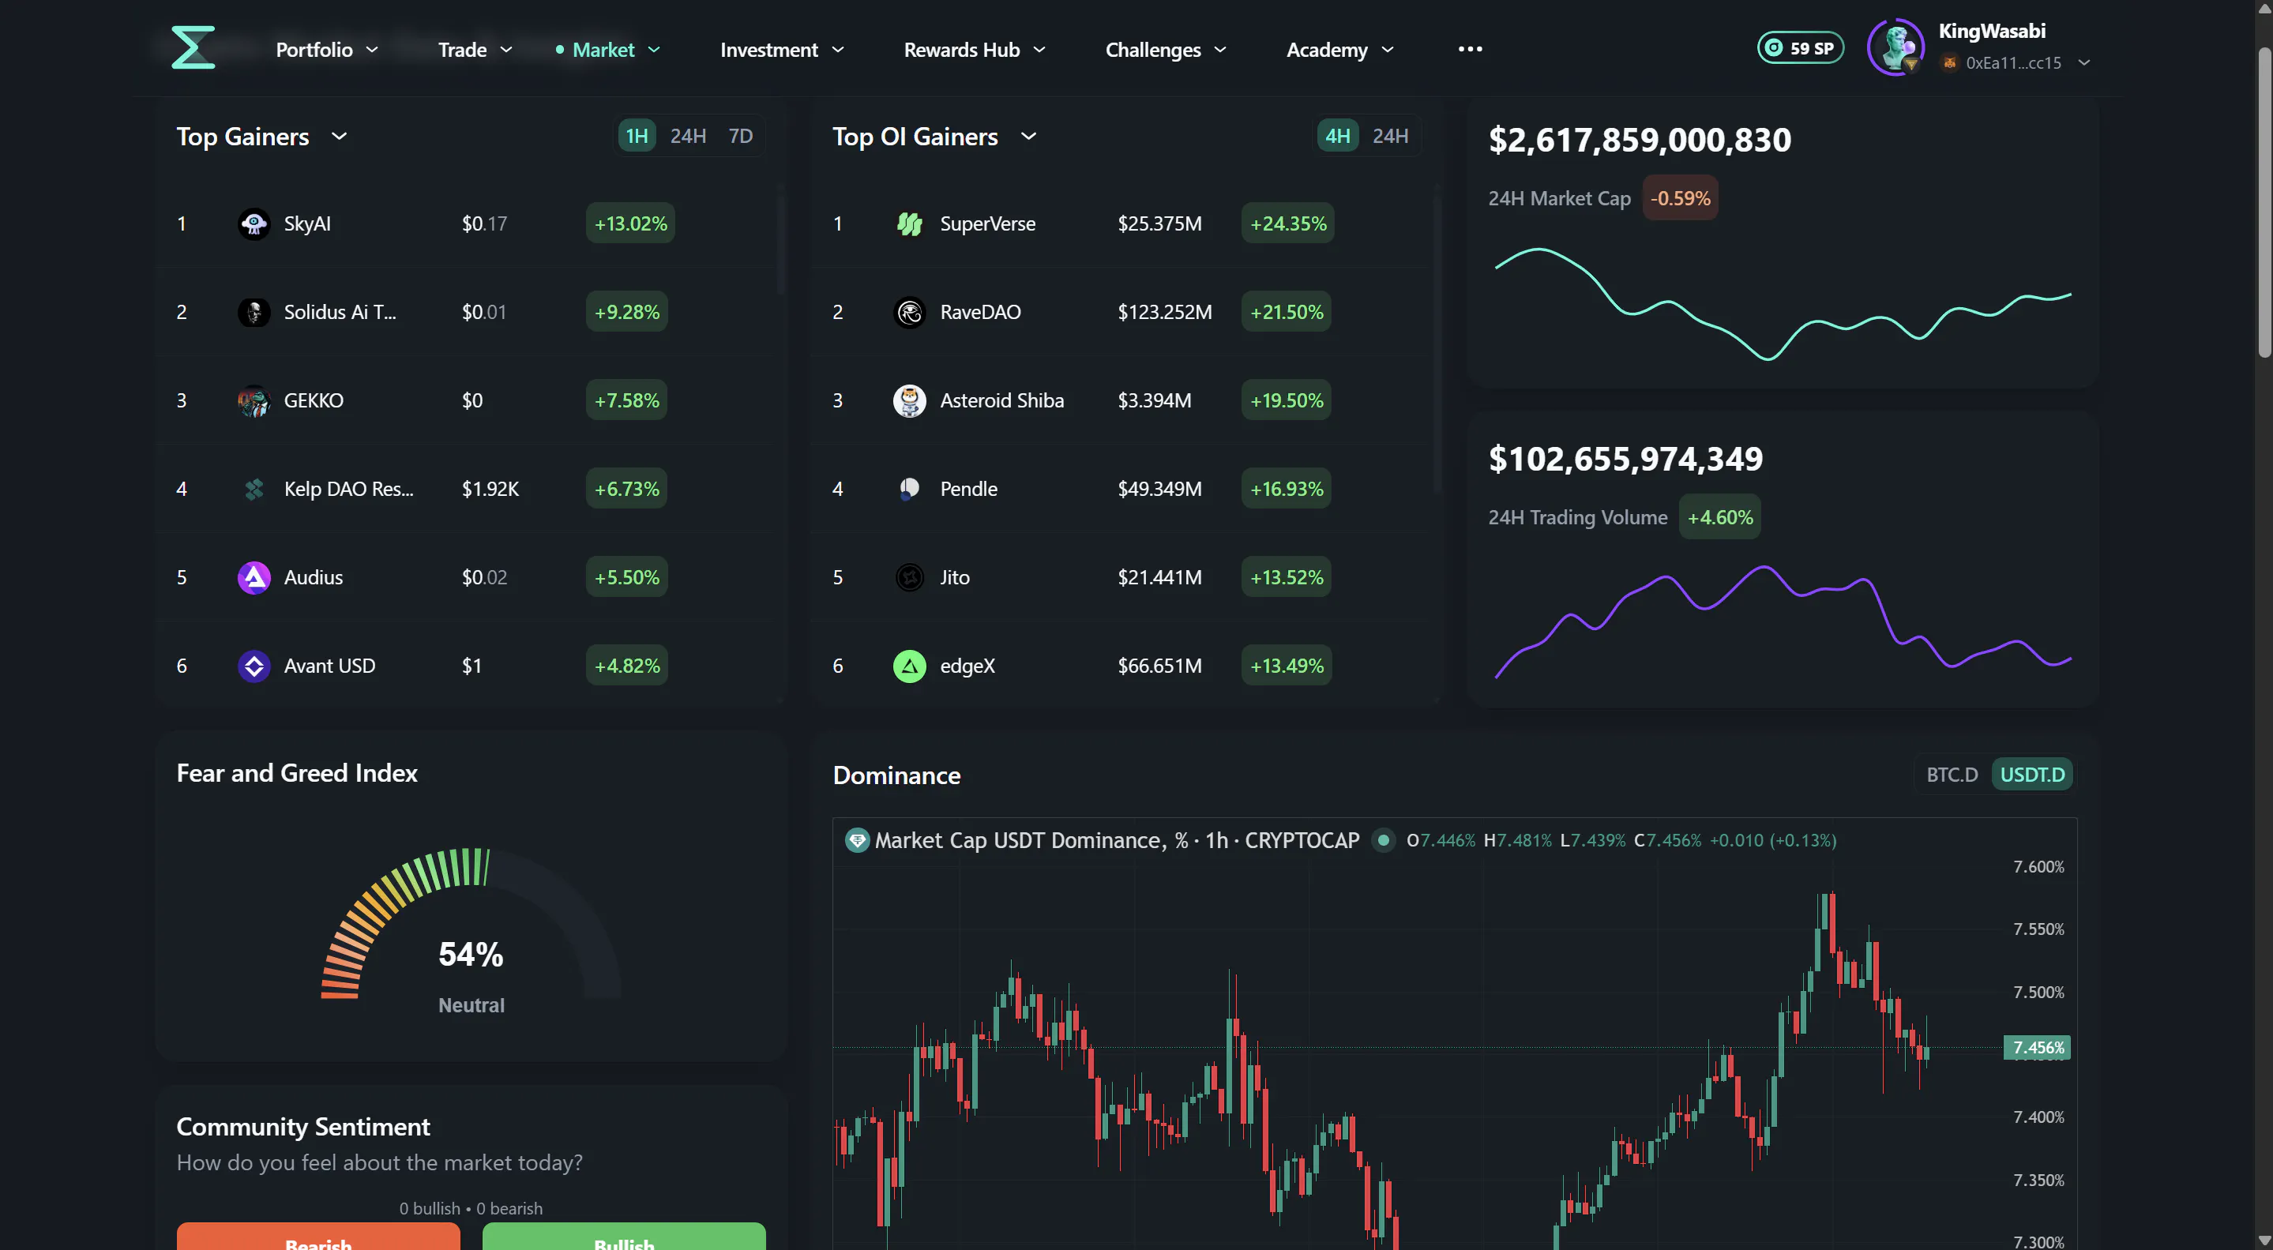Click the SkyAI token icon

254,223
